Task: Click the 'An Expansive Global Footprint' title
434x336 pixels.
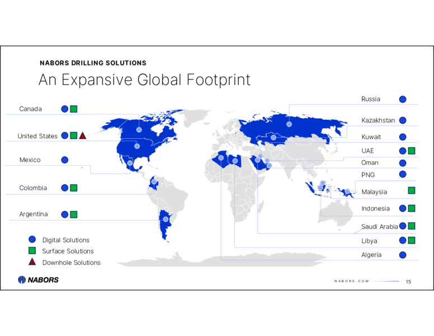Action: 144,80
